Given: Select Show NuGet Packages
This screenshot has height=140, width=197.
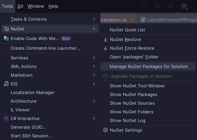Looking at the screenshot, I should (148, 94).
